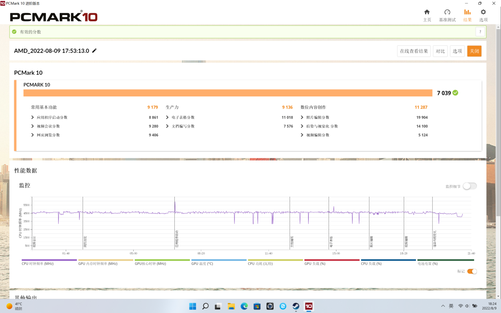Switch to the 结果 results tab
The height and width of the screenshot is (313, 501).
(x=467, y=15)
